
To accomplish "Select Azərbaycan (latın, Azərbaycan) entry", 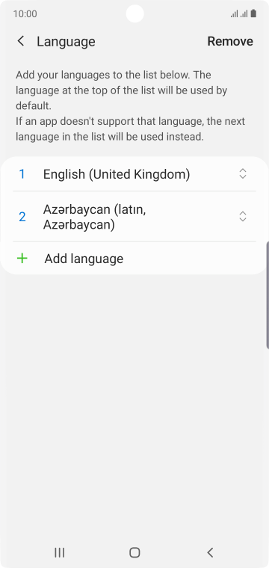I will click(134, 217).
